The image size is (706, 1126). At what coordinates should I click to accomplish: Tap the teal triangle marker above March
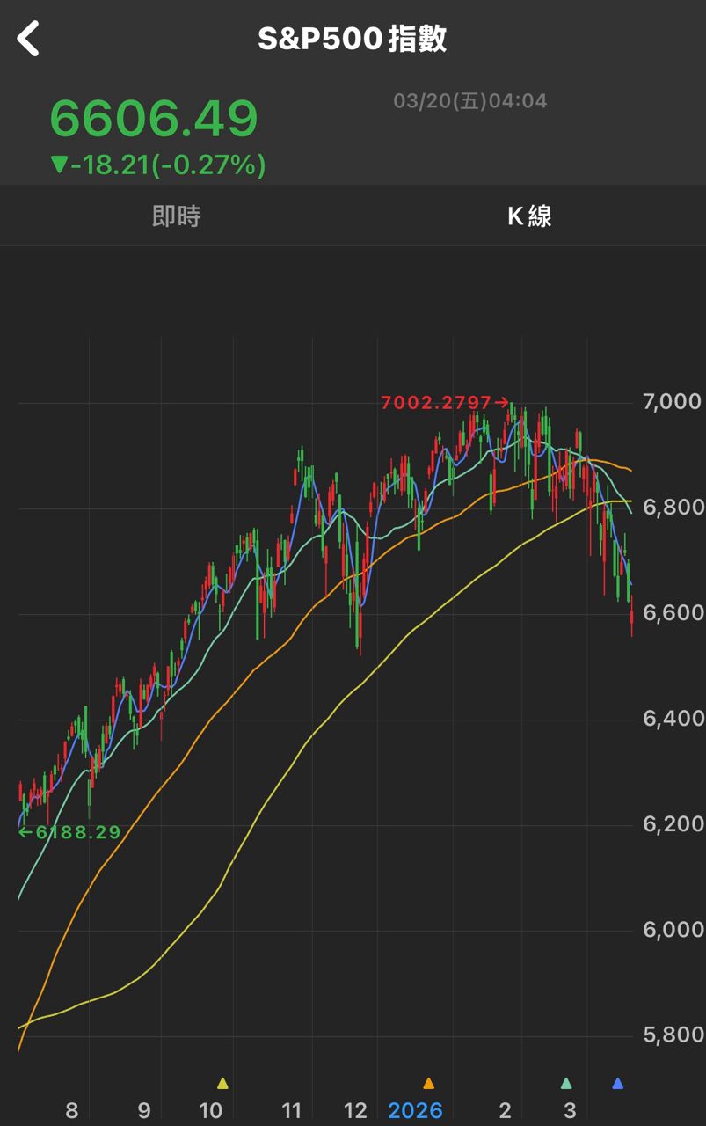pyautogui.click(x=566, y=1083)
